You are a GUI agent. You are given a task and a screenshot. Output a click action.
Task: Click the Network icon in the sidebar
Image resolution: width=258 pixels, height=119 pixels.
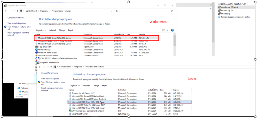pos(19,88)
